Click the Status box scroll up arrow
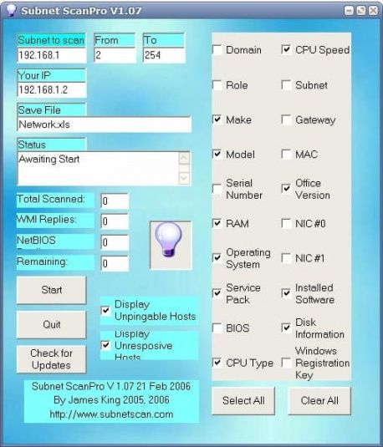383x447 pixels. tap(184, 158)
